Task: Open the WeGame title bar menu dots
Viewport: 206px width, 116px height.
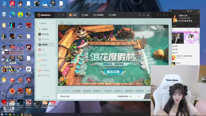Action: tap(157, 15)
